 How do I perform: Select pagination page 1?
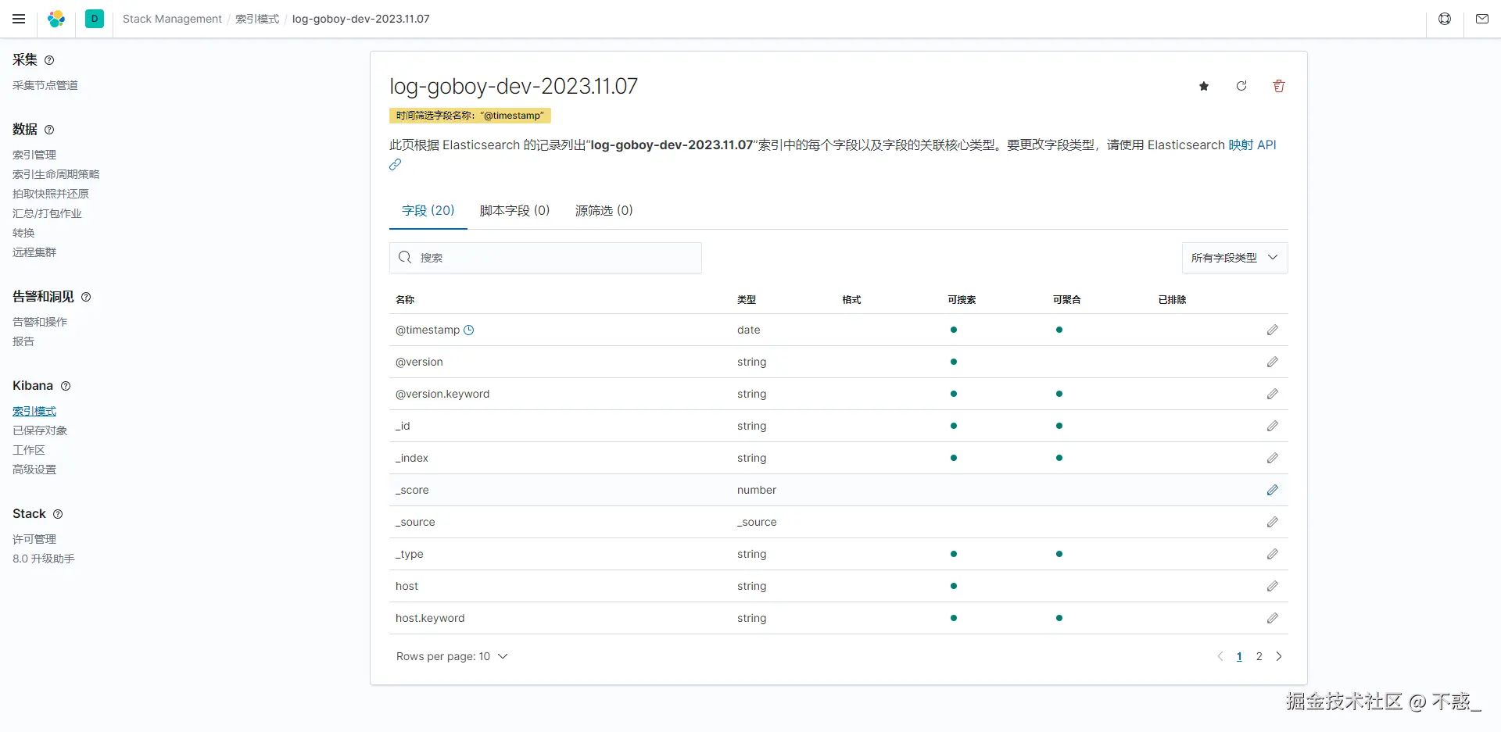pyautogui.click(x=1239, y=656)
